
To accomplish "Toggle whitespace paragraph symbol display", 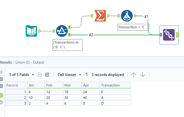I will tap(87, 75).
